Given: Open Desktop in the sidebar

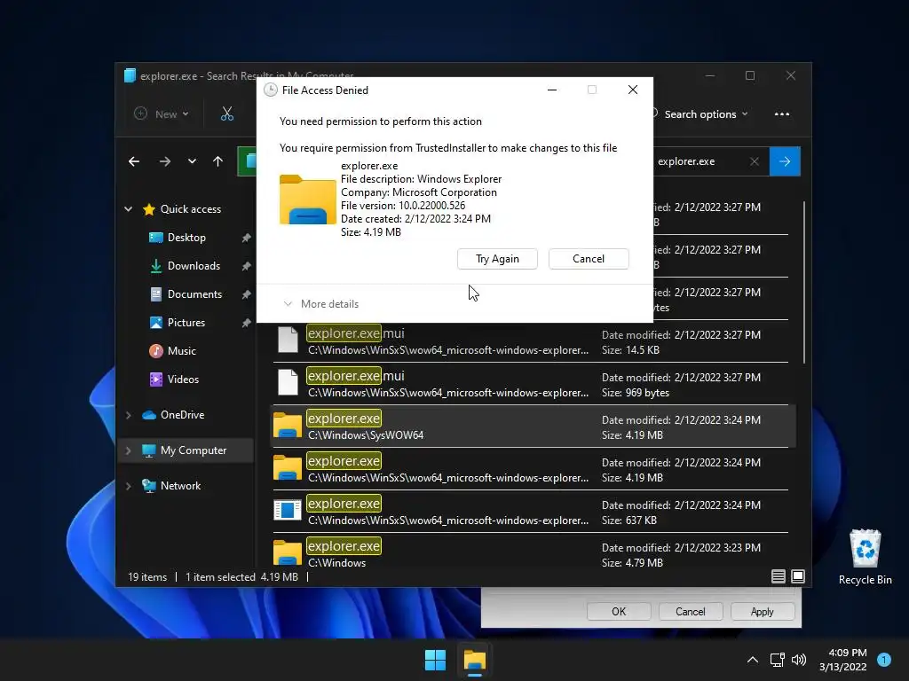Looking at the screenshot, I should point(186,238).
